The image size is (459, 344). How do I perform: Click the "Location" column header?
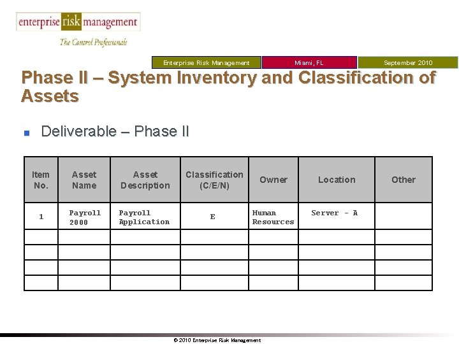click(x=337, y=180)
